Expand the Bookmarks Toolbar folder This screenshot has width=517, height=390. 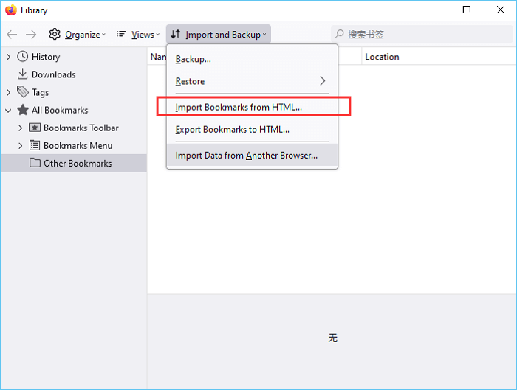21,128
